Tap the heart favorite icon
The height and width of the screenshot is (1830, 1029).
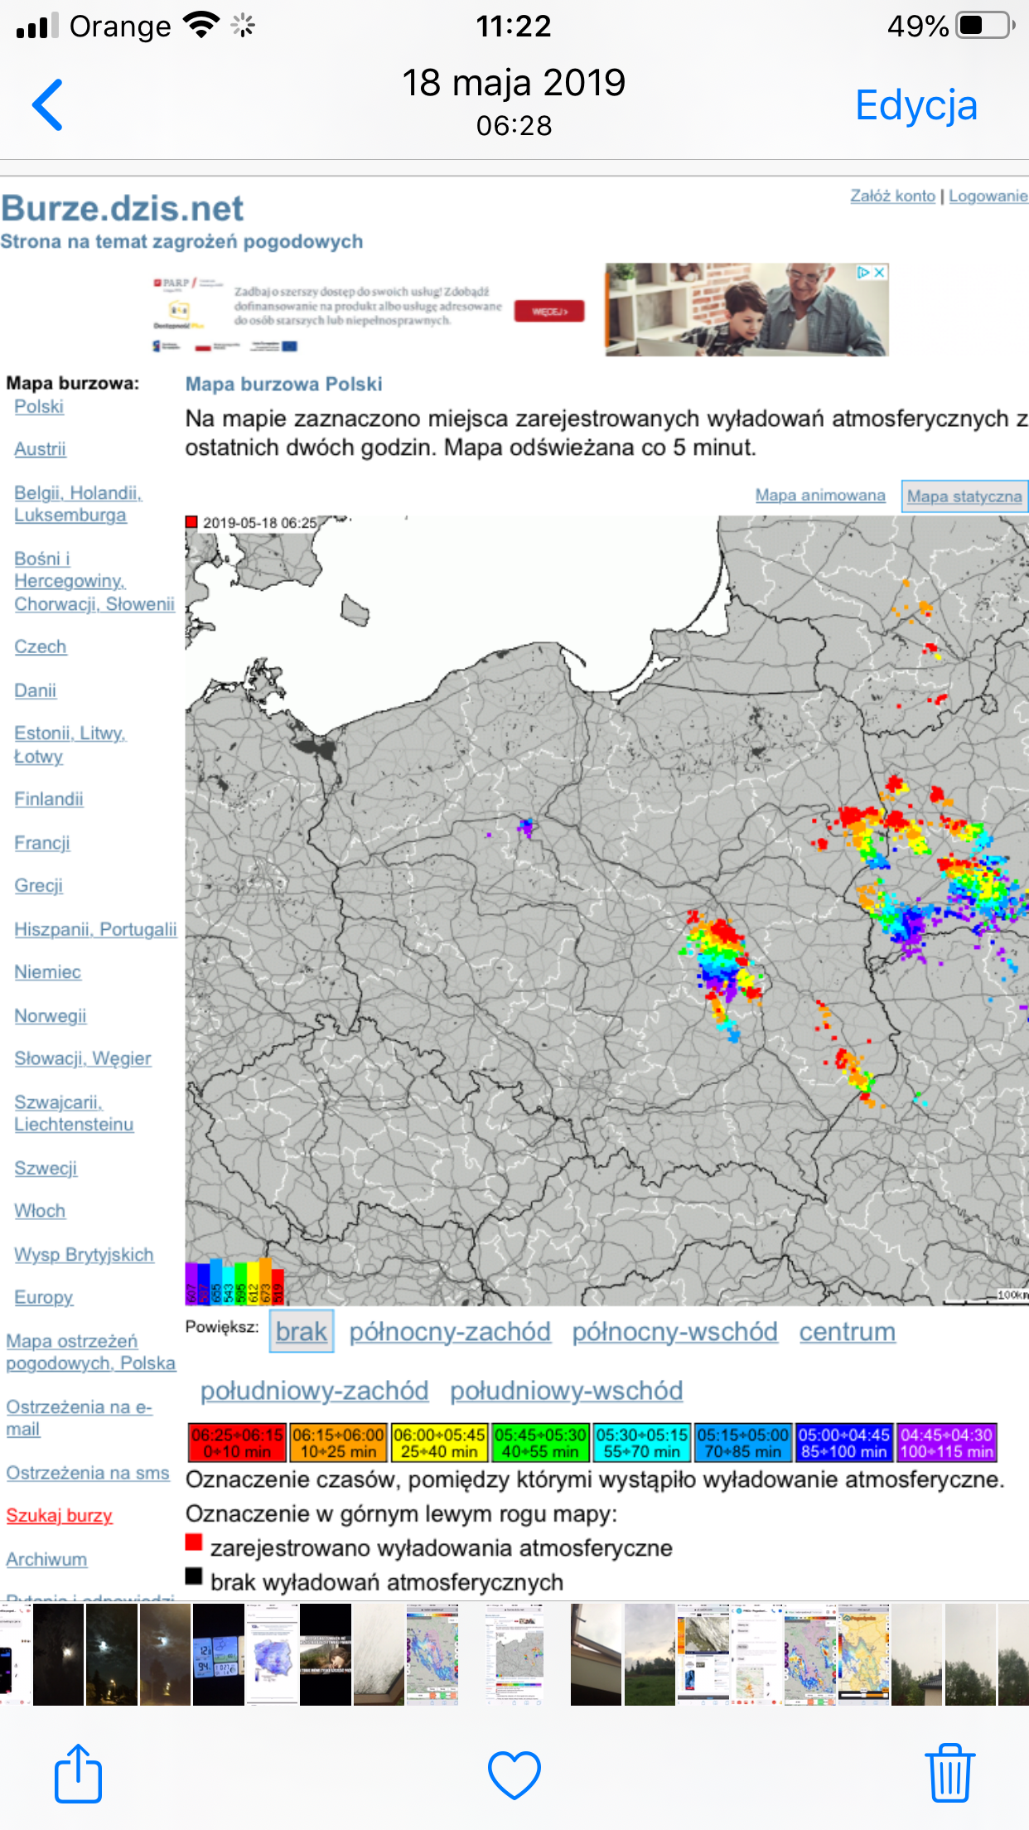click(514, 1774)
